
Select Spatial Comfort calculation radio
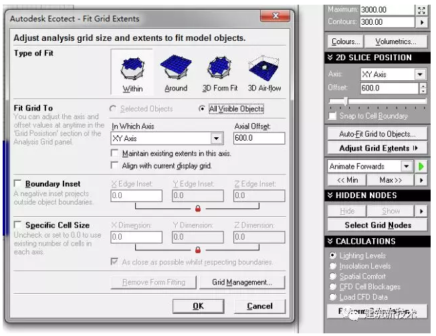[x=332, y=276]
